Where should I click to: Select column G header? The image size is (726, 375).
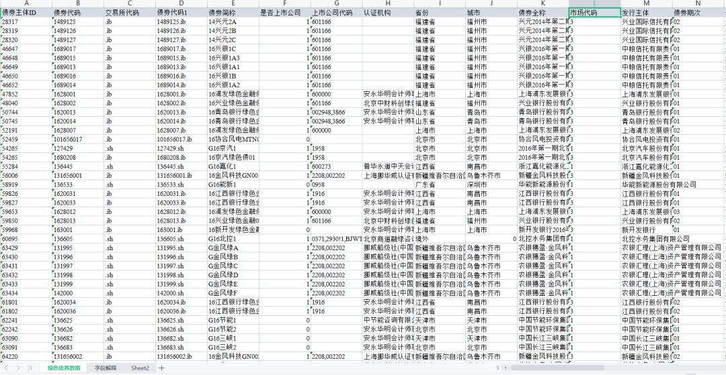[337, 4]
